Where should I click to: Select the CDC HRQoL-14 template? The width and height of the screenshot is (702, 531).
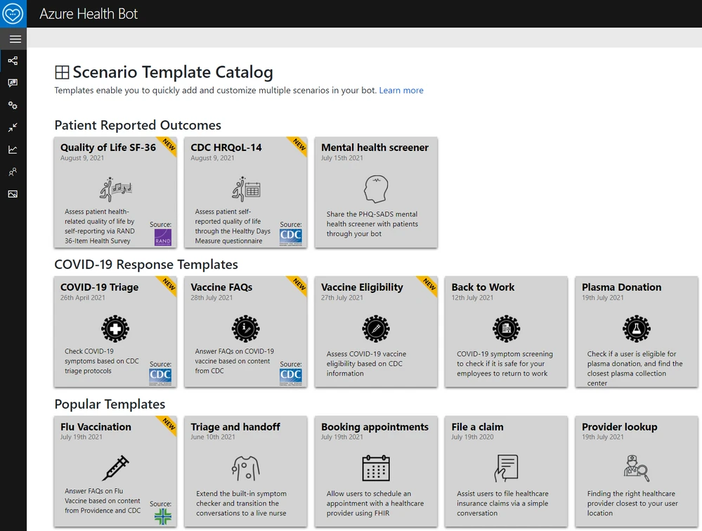click(x=245, y=192)
